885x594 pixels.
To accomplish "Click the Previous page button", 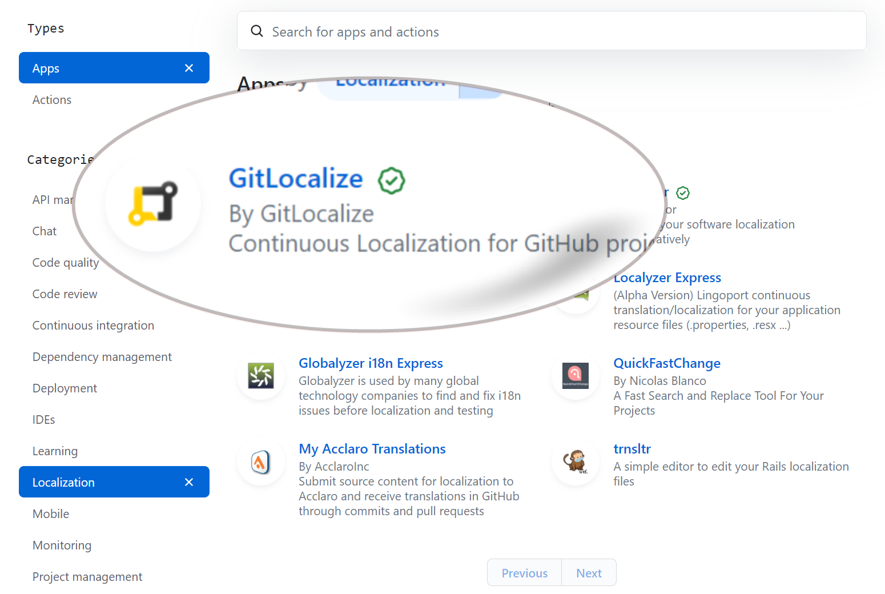I will (524, 572).
